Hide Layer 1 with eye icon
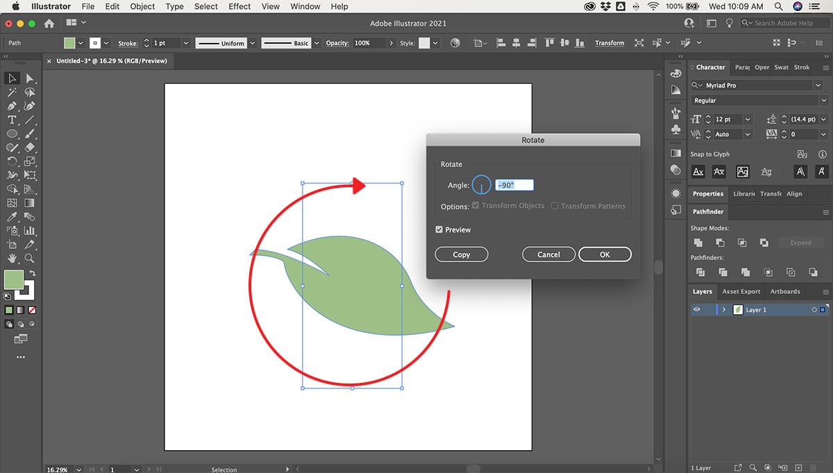Screen dimensions: 833x473 [696, 310]
